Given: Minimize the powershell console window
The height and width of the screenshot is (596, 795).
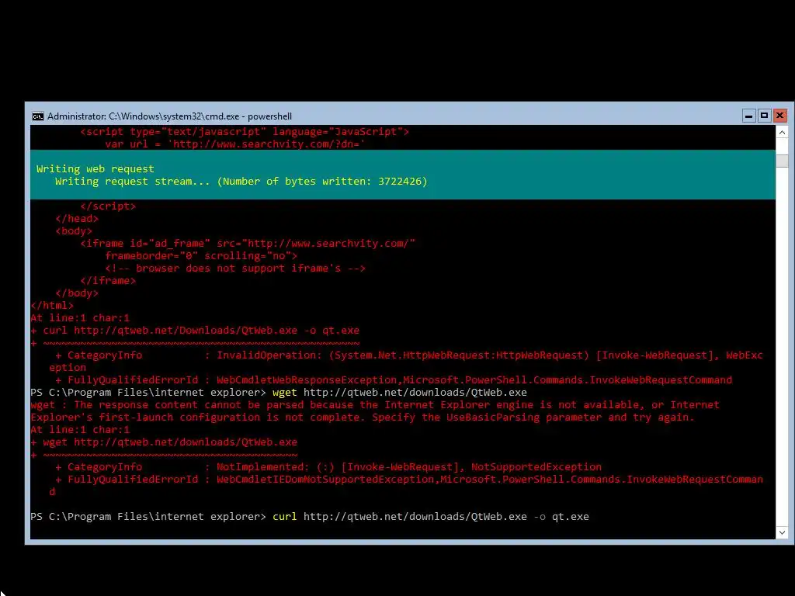Looking at the screenshot, I should [x=748, y=116].
